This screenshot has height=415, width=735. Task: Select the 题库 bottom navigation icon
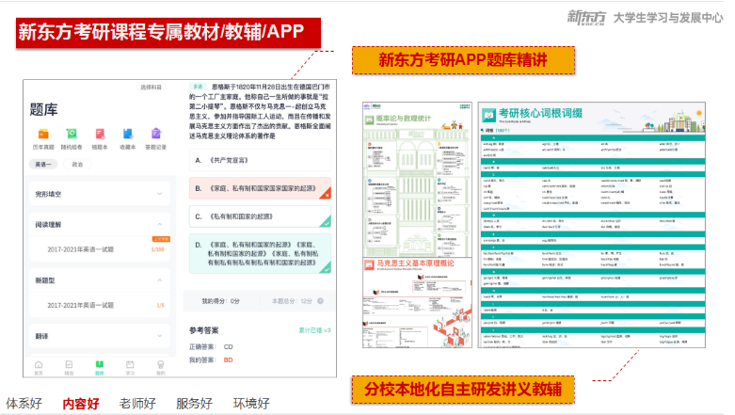pos(100,367)
